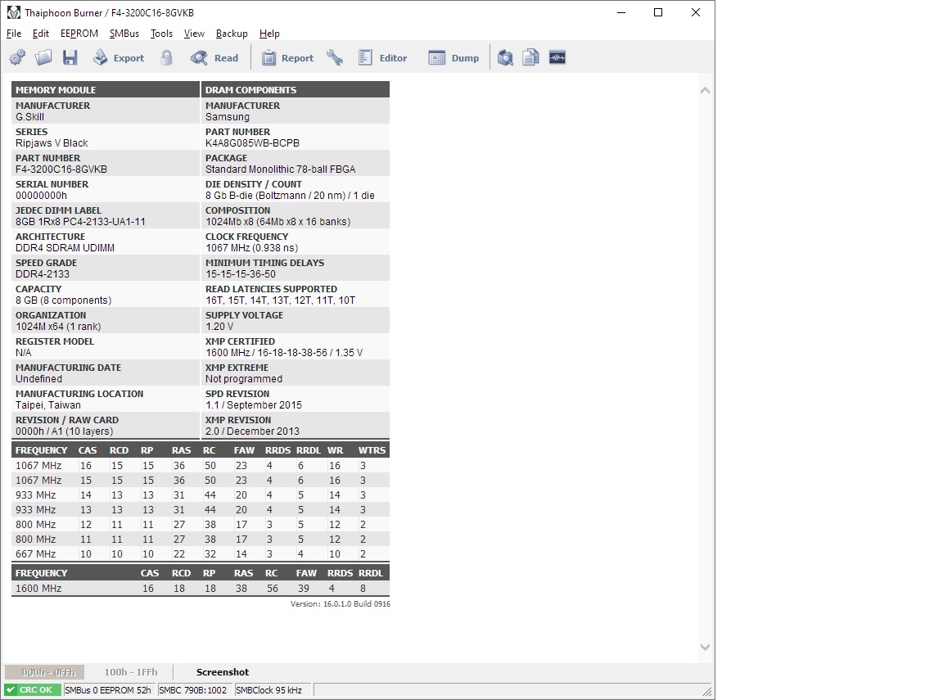Click the XMP Extreme Not programmed value
943x700 pixels.
click(x=244, y=379)
